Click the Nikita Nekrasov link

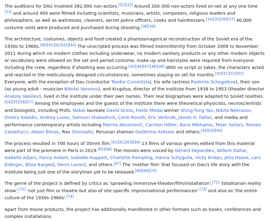[x=233, y=110]
